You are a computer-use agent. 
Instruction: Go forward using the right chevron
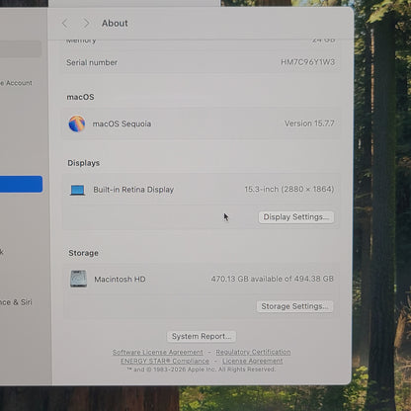pyautogui.click(x=86, y=24)
